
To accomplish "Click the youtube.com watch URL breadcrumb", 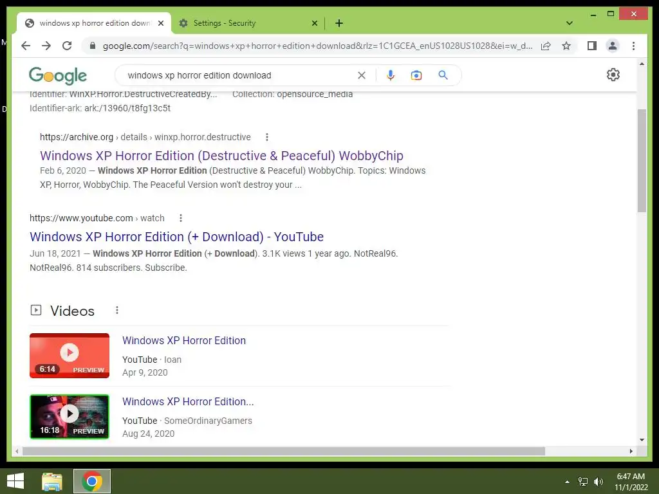I will pos(97,218).
